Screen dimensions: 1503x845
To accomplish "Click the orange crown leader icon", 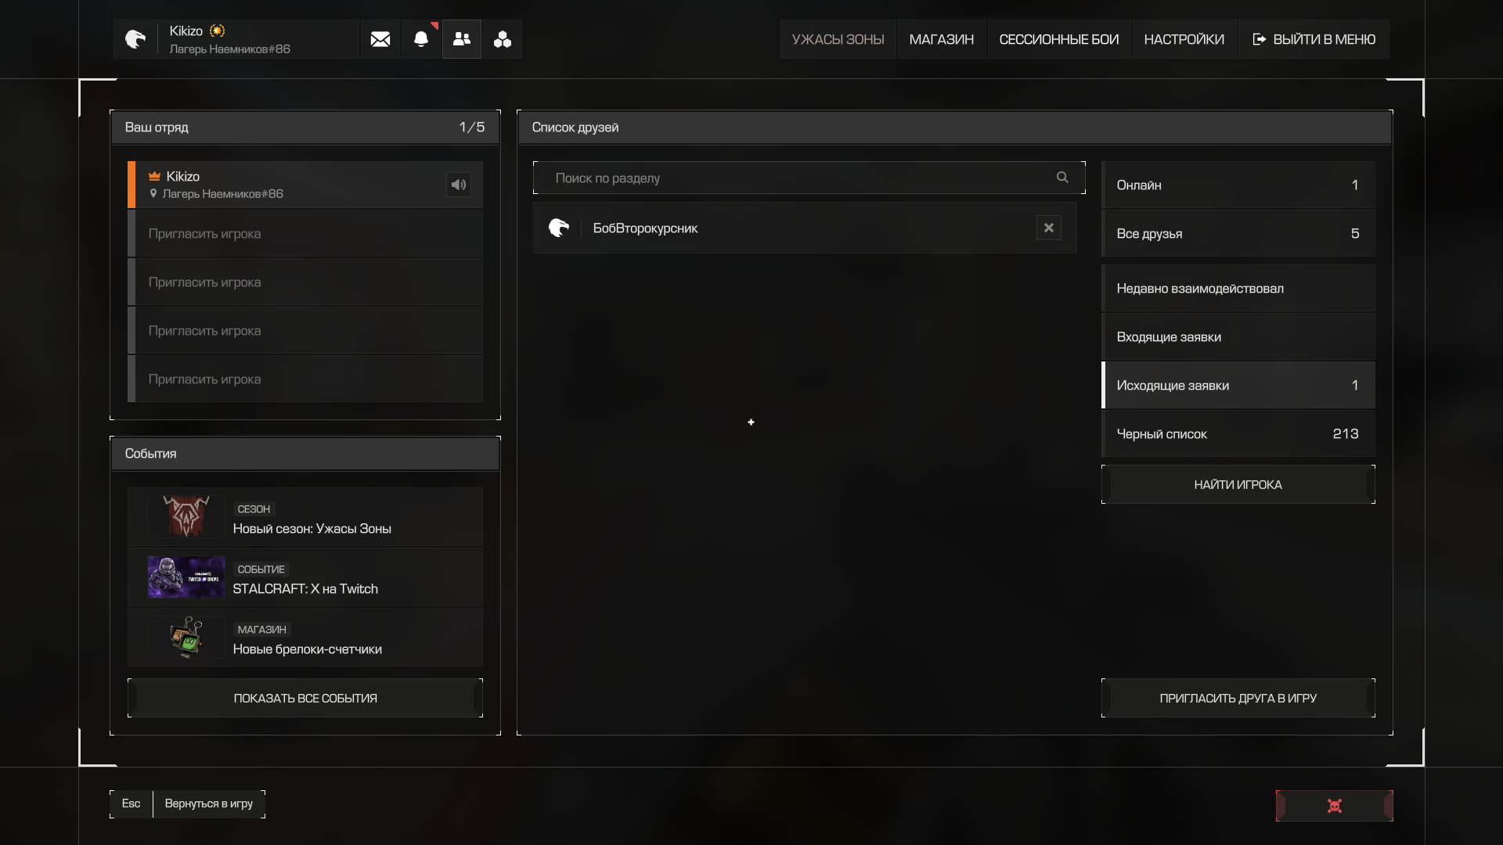I will coord(154,176).
